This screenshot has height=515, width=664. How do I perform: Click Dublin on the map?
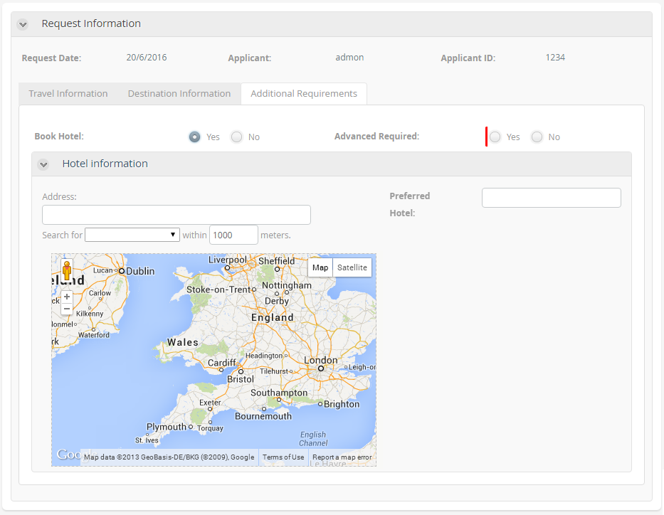click(x=140, y=271)
